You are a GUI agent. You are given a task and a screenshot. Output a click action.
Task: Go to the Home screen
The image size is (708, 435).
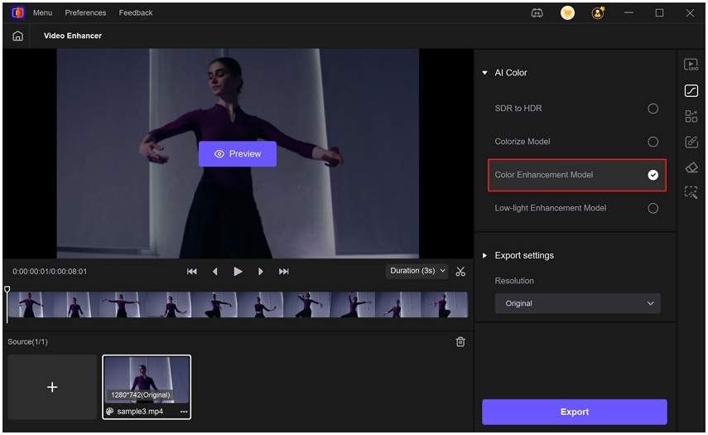(x=17, y=36)
